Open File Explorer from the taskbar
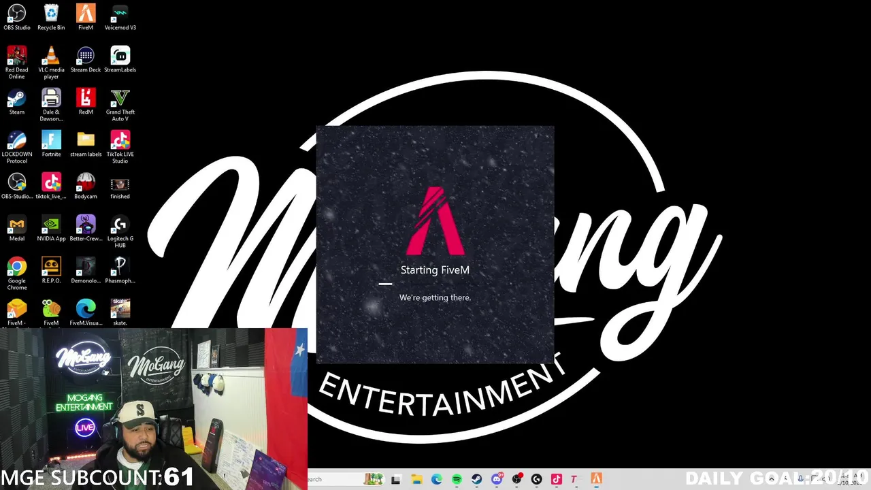Screen dimensions: 871x490 416,479
